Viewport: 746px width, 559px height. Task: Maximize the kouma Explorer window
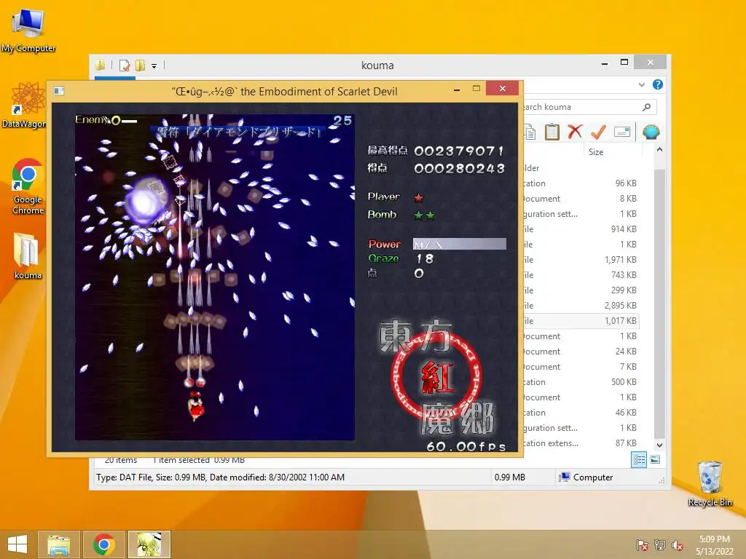[x=624, y=63]
